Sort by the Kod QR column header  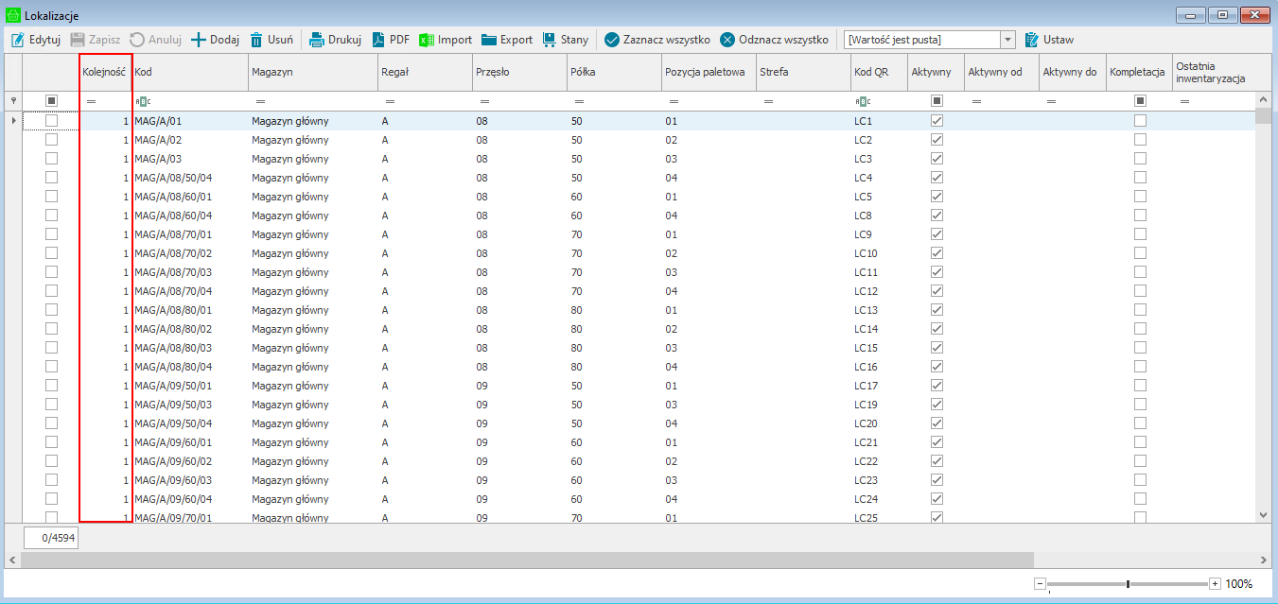(x=877, y=72)
